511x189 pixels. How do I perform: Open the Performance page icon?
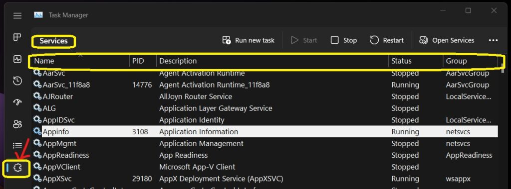[17, 59]
